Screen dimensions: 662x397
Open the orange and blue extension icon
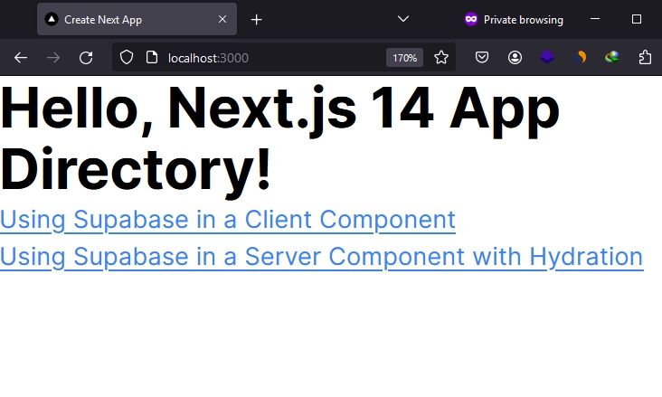click(580, 57)
